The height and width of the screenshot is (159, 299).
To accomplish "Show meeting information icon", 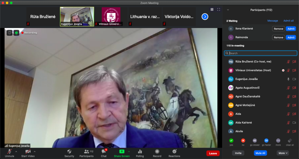I will pos(9,33).
